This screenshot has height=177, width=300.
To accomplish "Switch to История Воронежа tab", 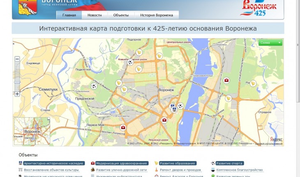I will click(x=156, y=15).
